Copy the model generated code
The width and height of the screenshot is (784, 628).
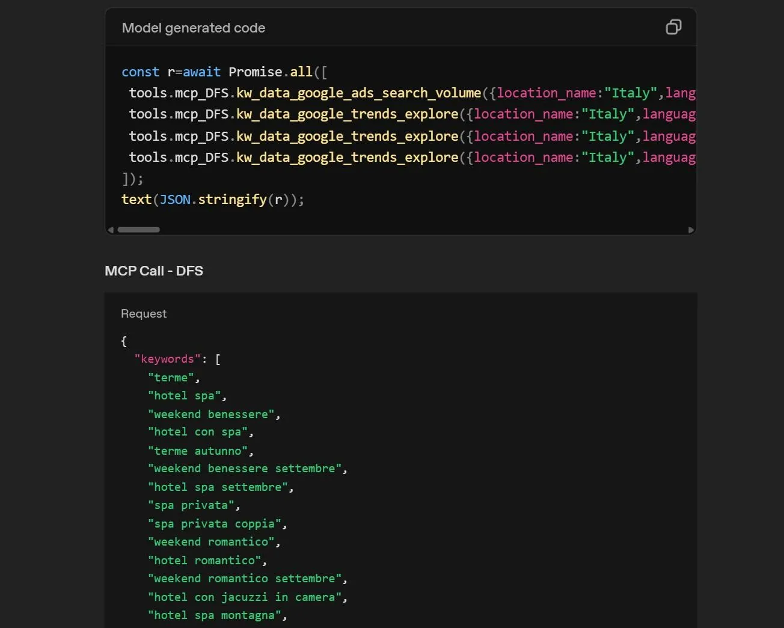click(x=673, y=27)
